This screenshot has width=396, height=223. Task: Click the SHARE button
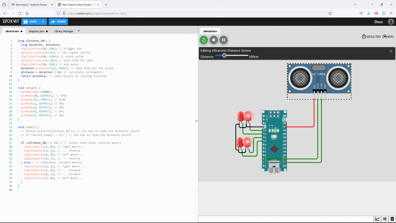[x=58, y=21]
